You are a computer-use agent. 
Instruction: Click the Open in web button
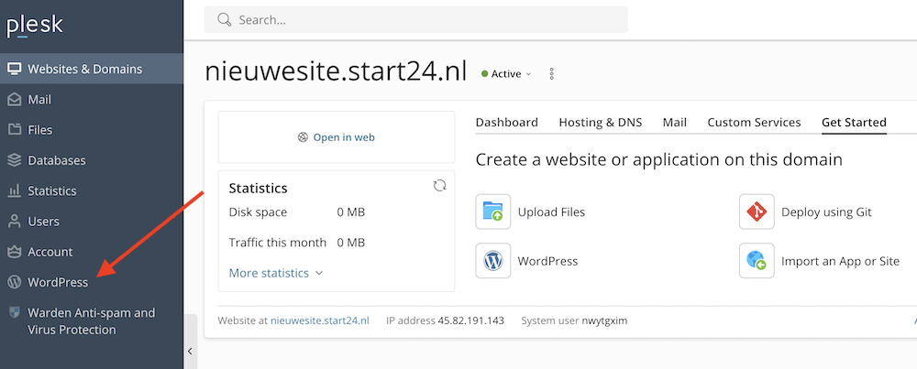coord(337,137)
